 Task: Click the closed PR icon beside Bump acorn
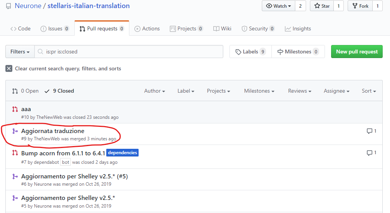coord(15,153)
